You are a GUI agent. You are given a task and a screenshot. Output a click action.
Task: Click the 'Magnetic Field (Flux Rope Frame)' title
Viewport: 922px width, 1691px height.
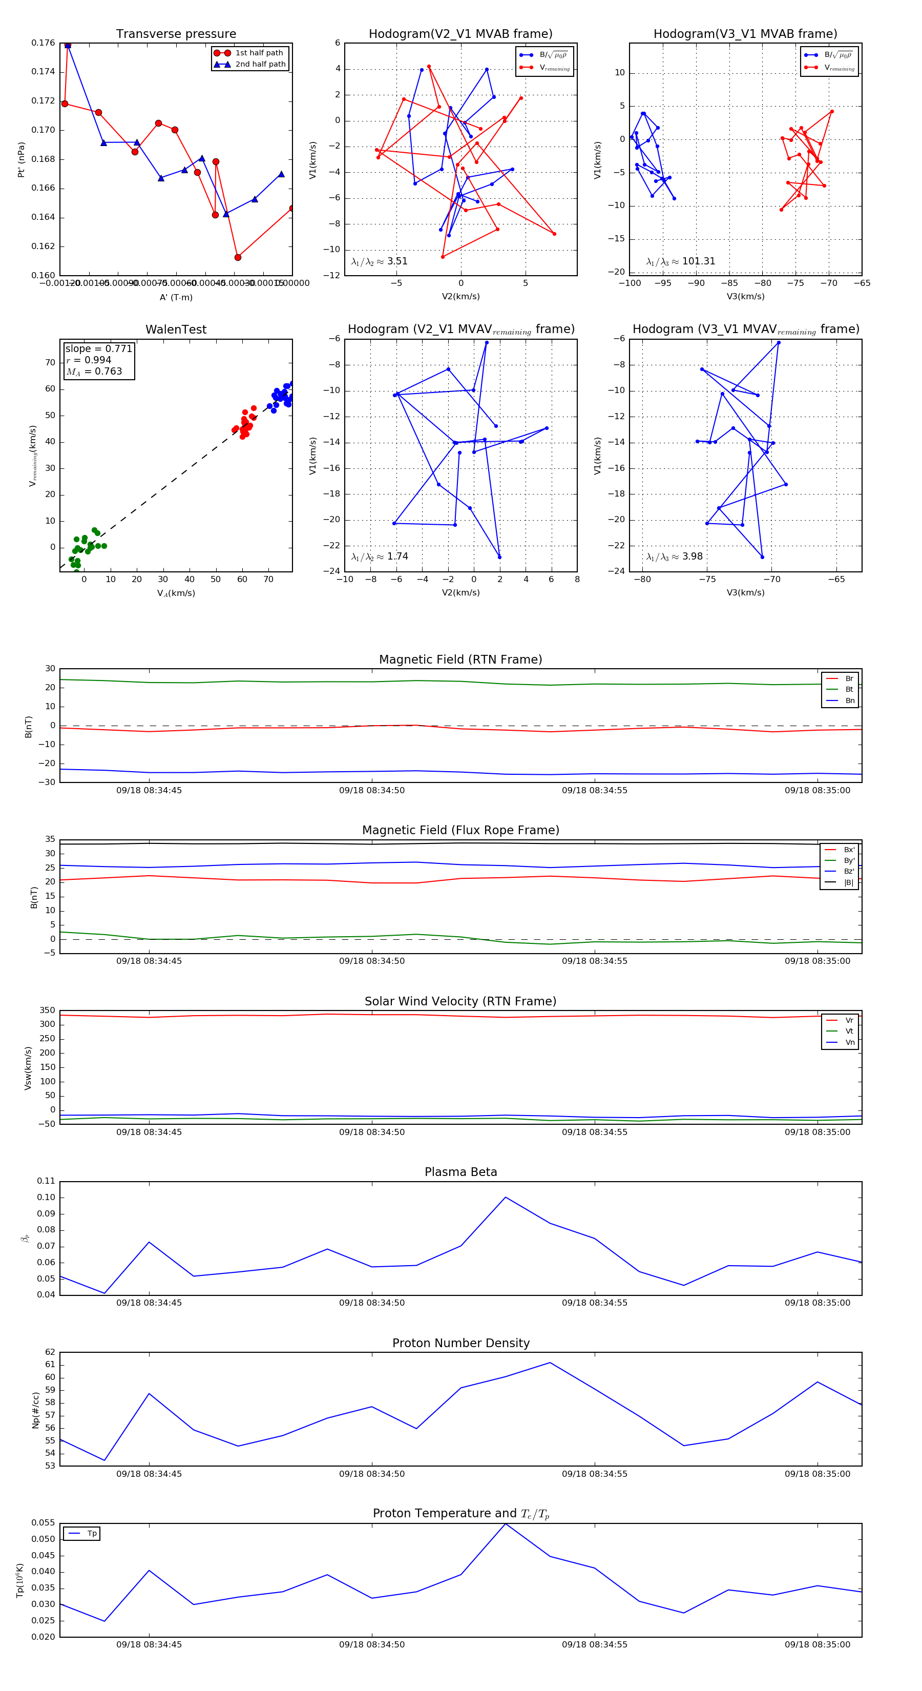[x=460, y=831]
